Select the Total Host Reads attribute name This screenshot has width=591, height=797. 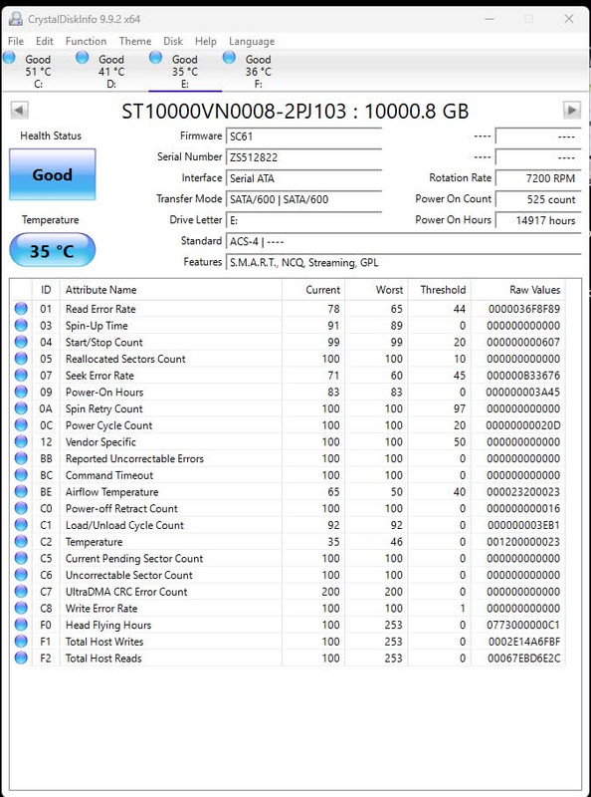(103, 659)
